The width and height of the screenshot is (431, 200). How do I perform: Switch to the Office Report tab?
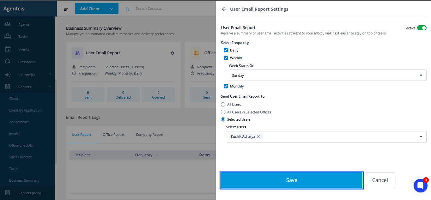click(x=113, y=135)
